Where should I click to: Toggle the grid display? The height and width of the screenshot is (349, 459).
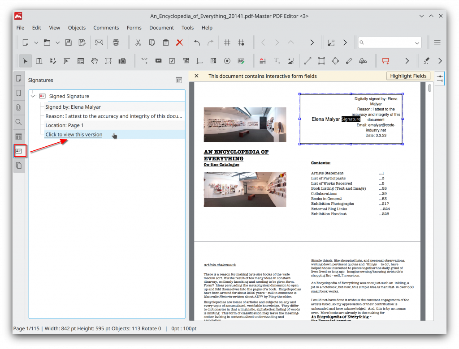(x=227, y=43)
